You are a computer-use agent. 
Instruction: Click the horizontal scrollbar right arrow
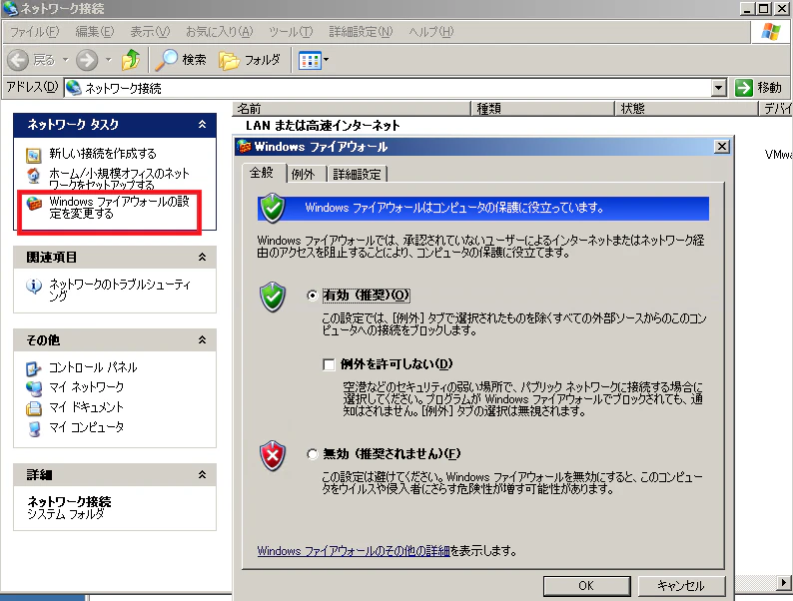pos(783,582)
